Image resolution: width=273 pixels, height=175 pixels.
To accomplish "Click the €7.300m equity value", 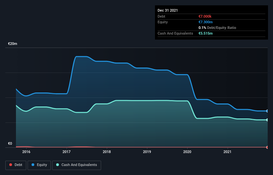I will (x=205, y=22).
